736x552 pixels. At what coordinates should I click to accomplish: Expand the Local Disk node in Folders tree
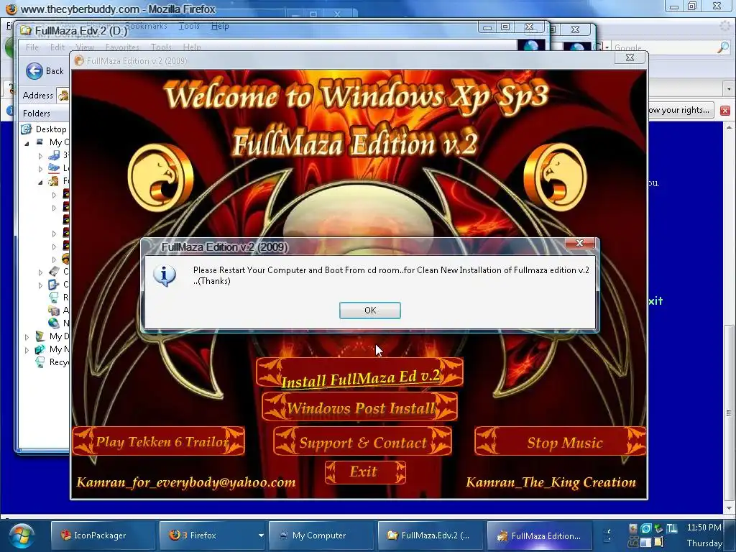(40, 168)
